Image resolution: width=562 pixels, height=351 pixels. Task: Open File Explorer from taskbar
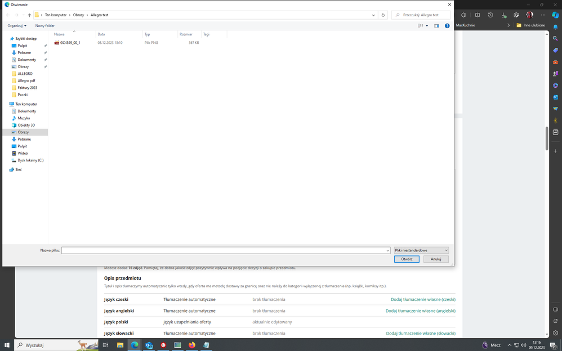(x=120, y=345)
